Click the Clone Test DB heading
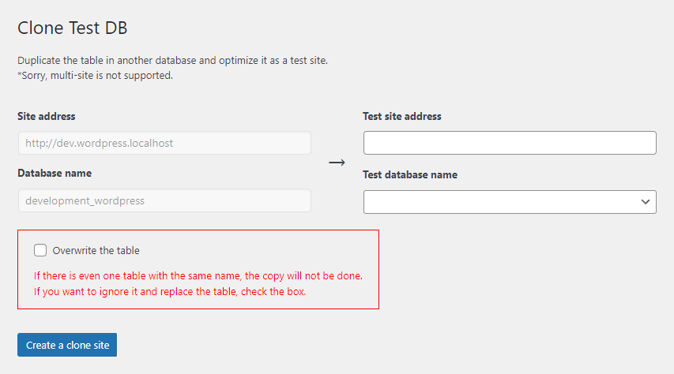The height and width of the screenshot is (374, 674). (x=73, y=28)
